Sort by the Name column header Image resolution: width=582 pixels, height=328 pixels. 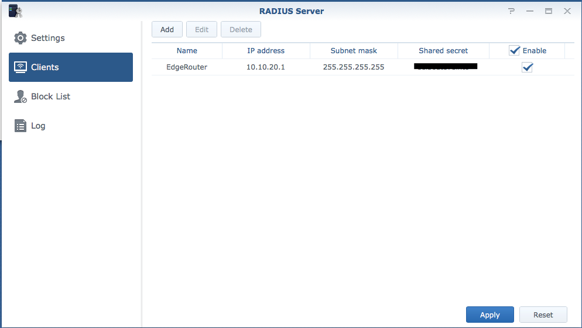coord(187,51)
